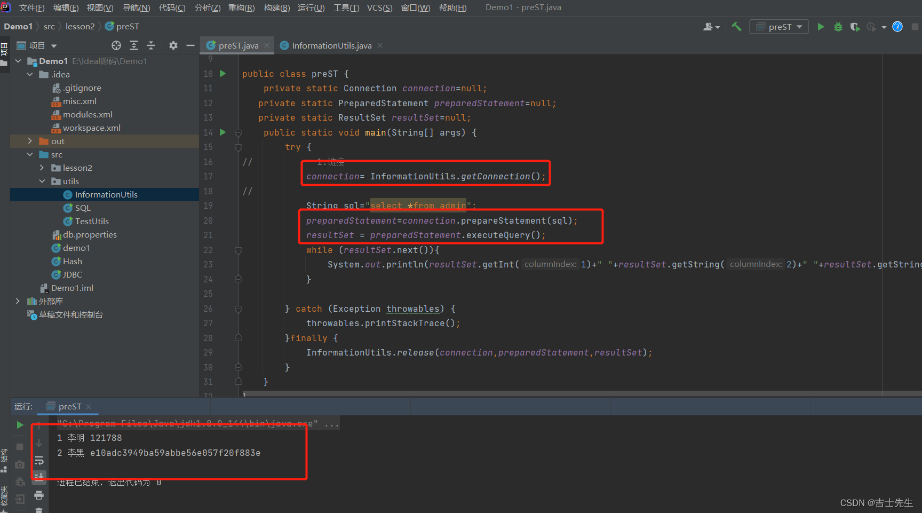Click the editor horizontal scrollbar

click(582, 394)
